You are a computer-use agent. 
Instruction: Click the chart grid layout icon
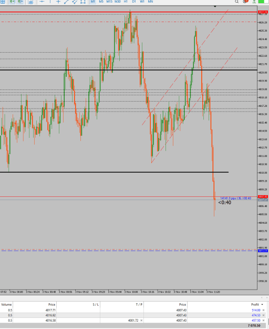(3, 2)
